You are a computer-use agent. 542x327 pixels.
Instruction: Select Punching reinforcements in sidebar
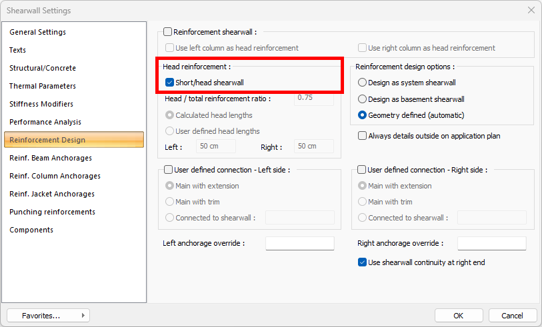pyautogui.click(x=52, y=212)
